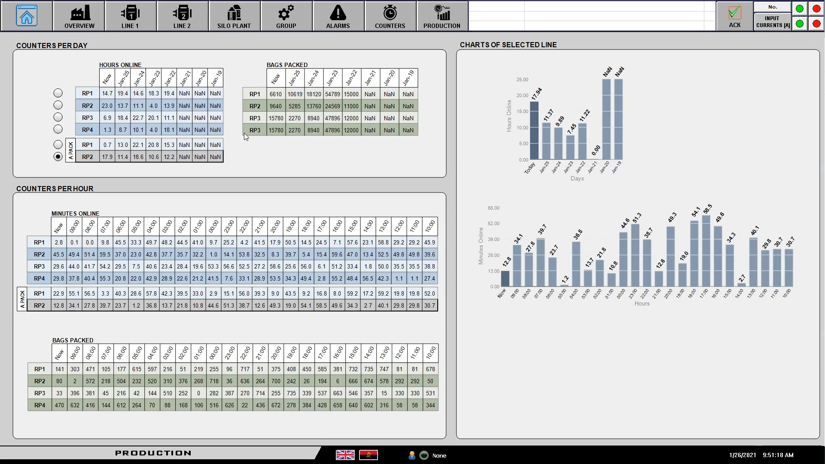Click the user login icon
Image resolution: width=825 pixels, height=464 pixels.
pos(412,455)
